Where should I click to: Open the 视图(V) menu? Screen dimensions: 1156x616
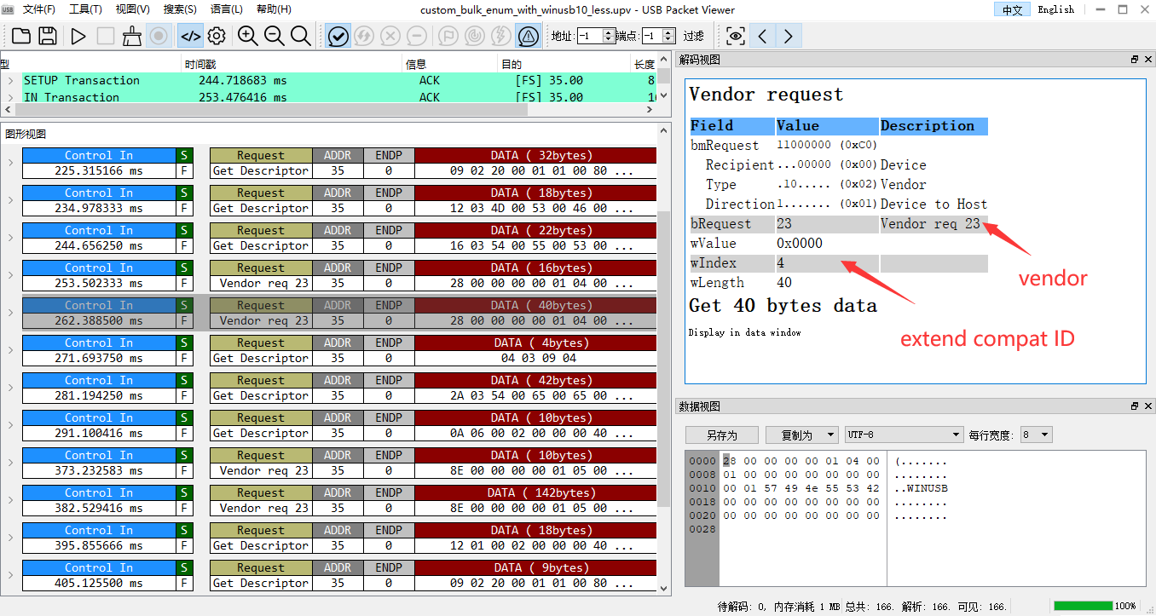pyautogui.click(x=132, y=9)
